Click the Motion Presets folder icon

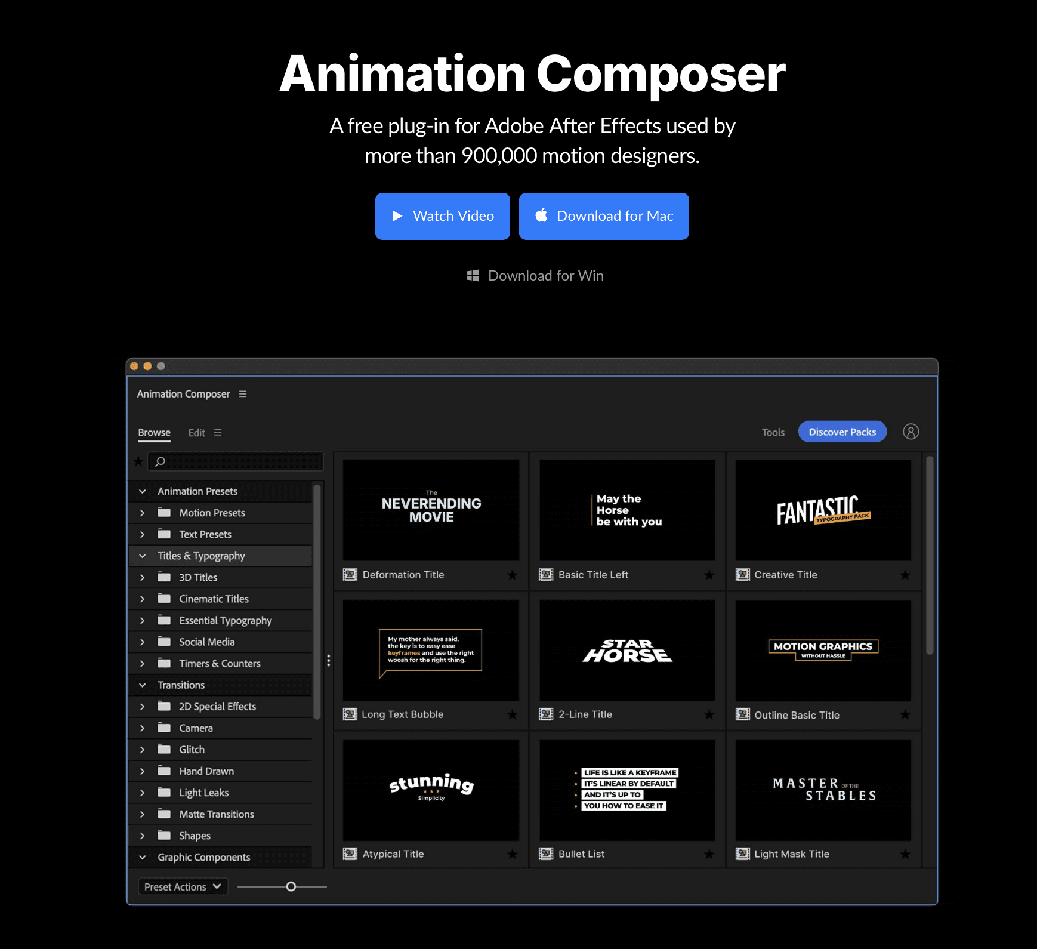point(164,512)
